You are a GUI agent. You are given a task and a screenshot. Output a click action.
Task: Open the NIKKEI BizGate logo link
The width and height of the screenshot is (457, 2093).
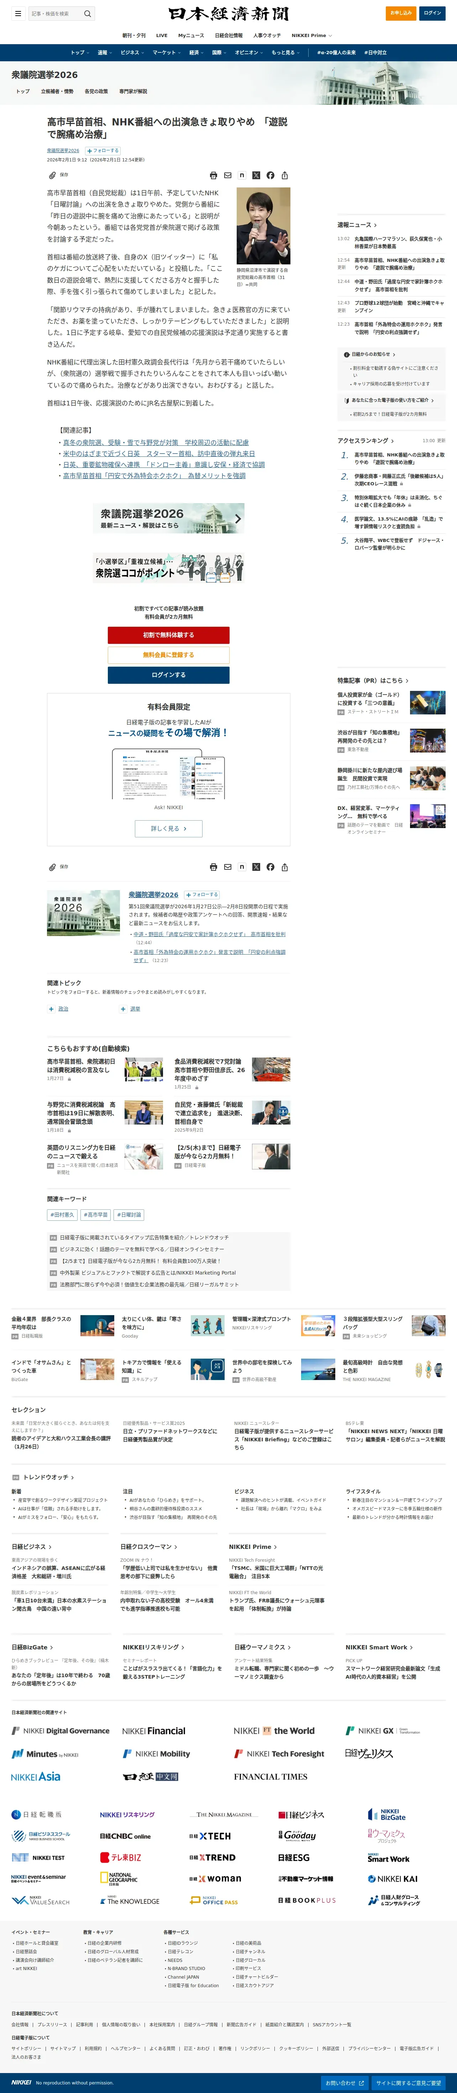[387, 1814]
